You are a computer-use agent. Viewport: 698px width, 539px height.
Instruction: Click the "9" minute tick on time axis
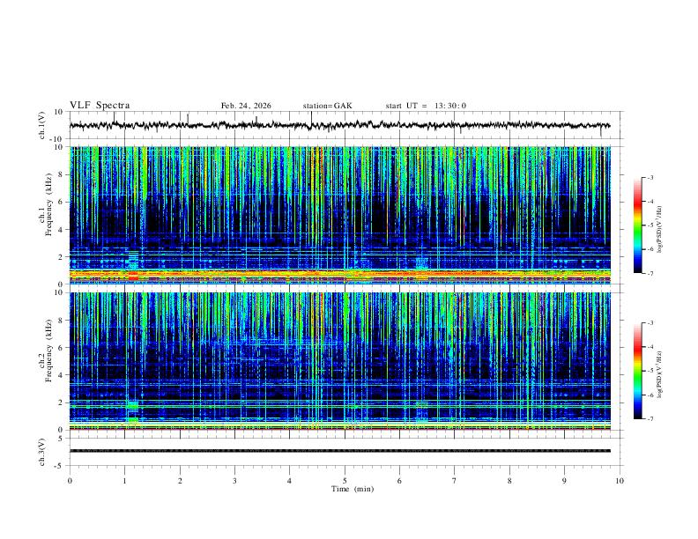point(564,481)
